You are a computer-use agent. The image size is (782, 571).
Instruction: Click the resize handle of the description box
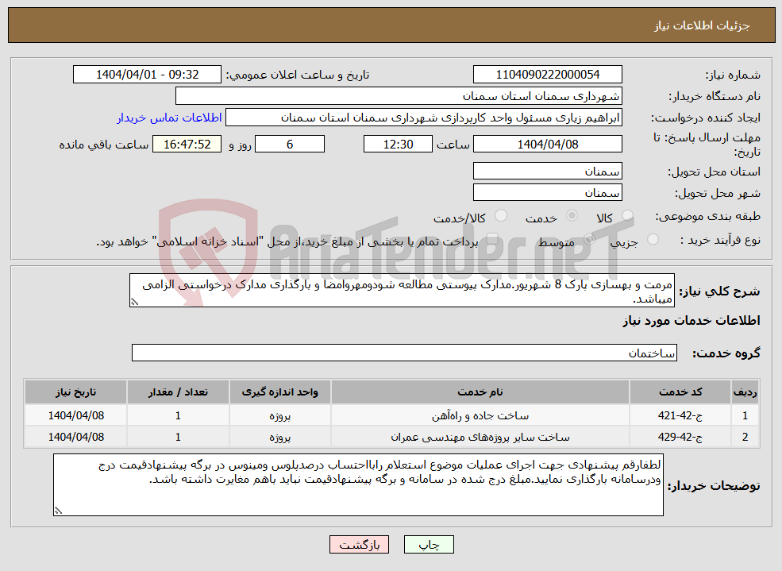tap(133, 302)
